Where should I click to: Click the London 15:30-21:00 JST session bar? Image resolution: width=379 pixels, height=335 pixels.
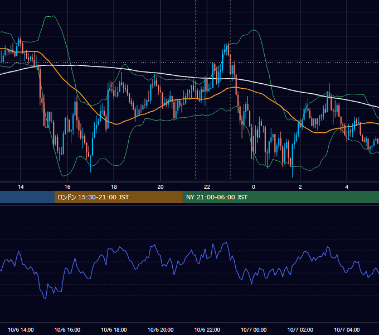(x=118, y=197)
